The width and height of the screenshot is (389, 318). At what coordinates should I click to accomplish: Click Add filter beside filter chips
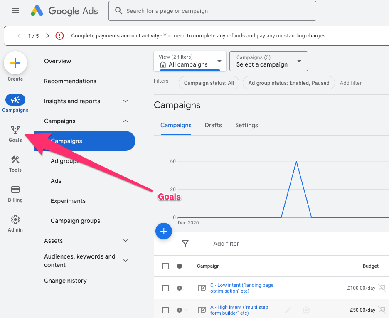(350, 83)
